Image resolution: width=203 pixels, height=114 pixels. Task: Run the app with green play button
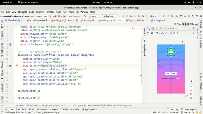click(x=119, y=16)
